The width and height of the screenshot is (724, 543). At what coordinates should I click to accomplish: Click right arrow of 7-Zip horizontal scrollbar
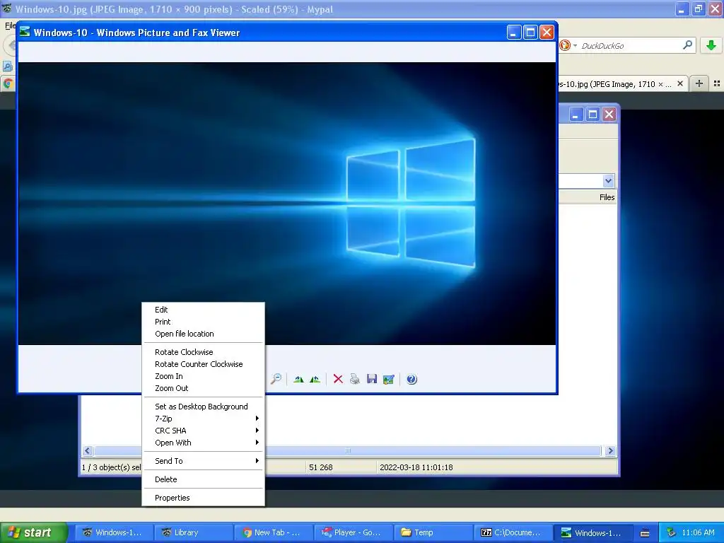610,450
